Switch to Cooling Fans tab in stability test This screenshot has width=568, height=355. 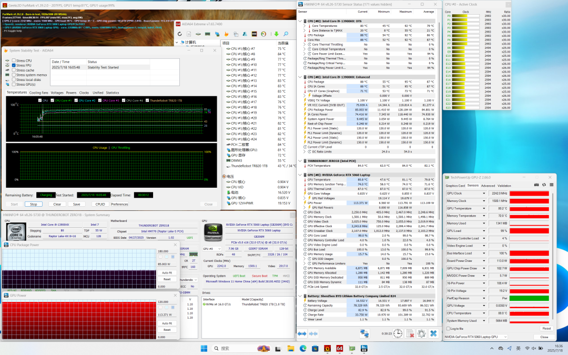coord(39,93)
